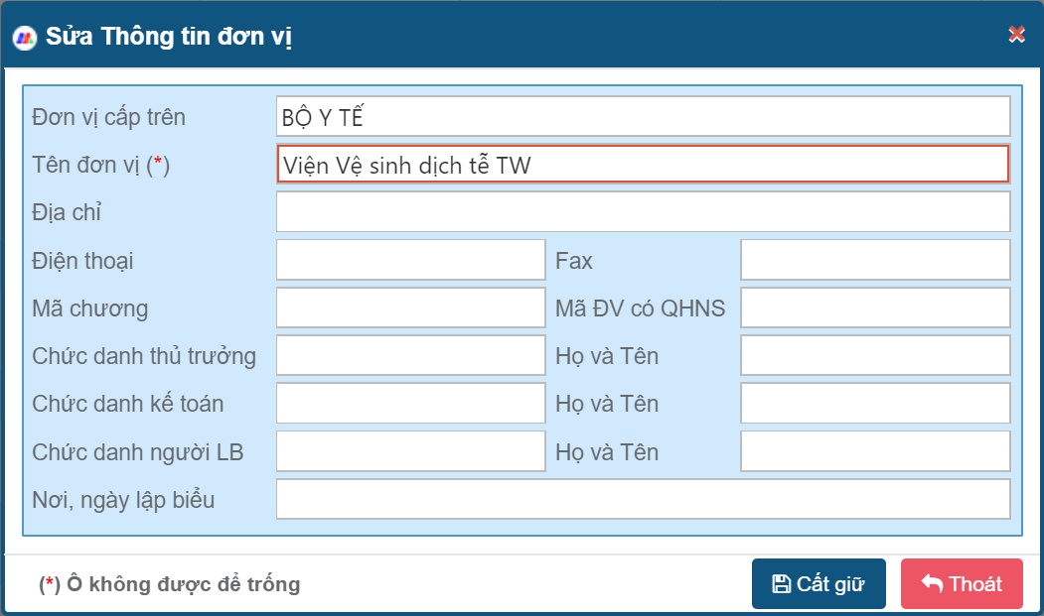
Task: Focus the Chức danh thủ trưởng field
Action: (410, 355)
